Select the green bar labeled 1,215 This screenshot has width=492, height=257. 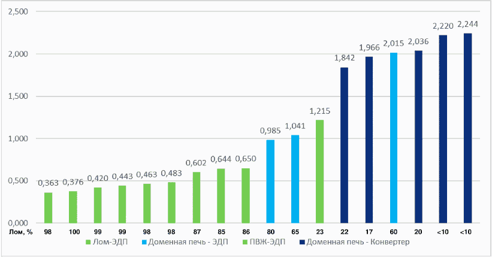click(x=319, y=171)
